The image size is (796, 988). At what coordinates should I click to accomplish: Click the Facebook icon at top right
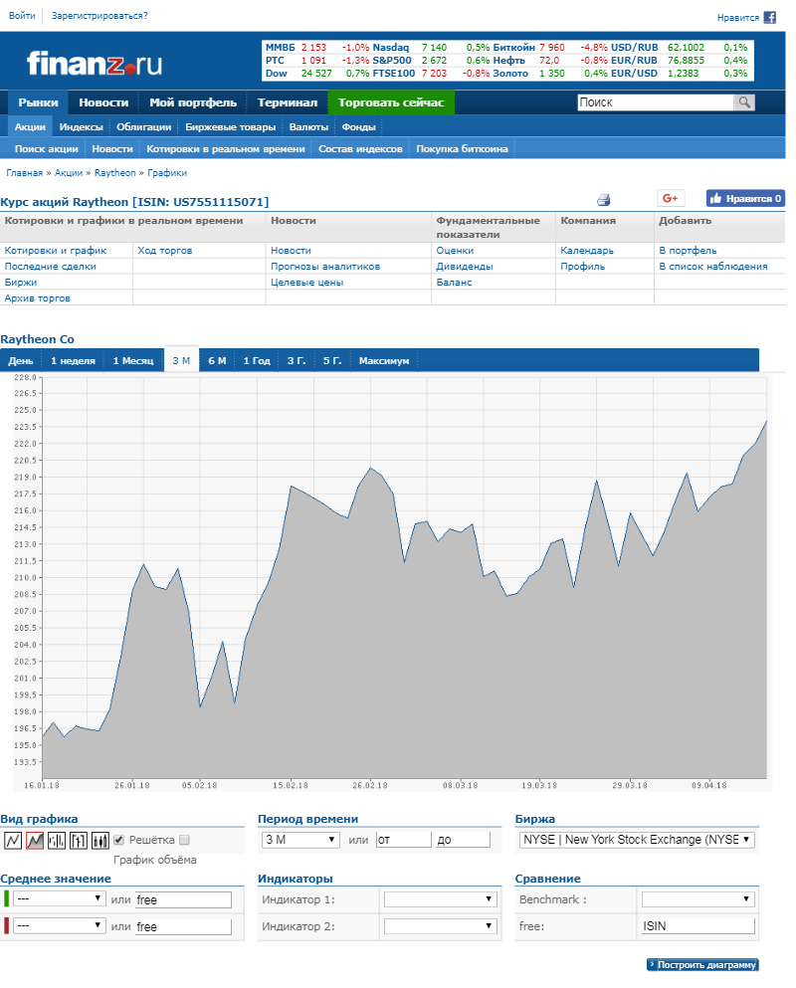pyautogui.click(x=769, y=17)
